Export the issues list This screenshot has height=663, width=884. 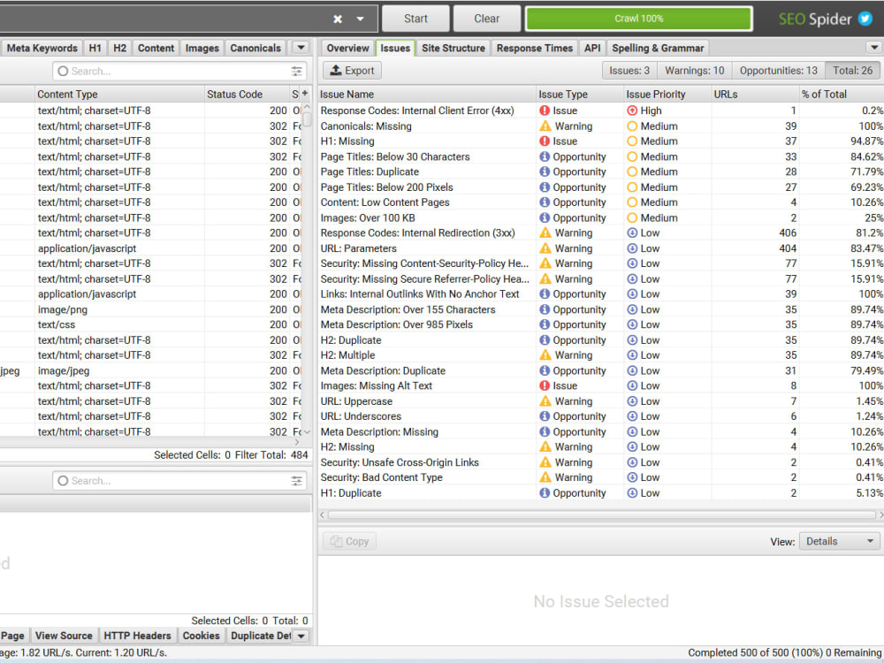point(353,71)
